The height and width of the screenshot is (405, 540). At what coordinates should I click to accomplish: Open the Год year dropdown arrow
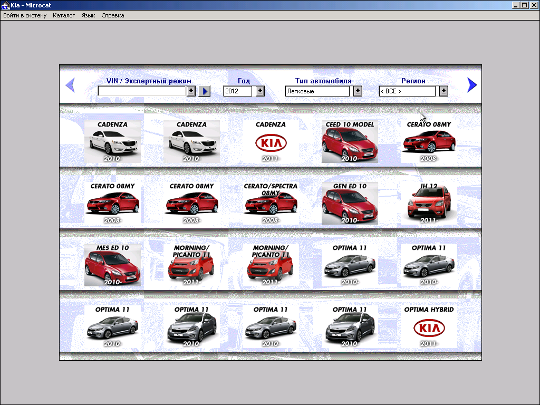coord(260,91)
